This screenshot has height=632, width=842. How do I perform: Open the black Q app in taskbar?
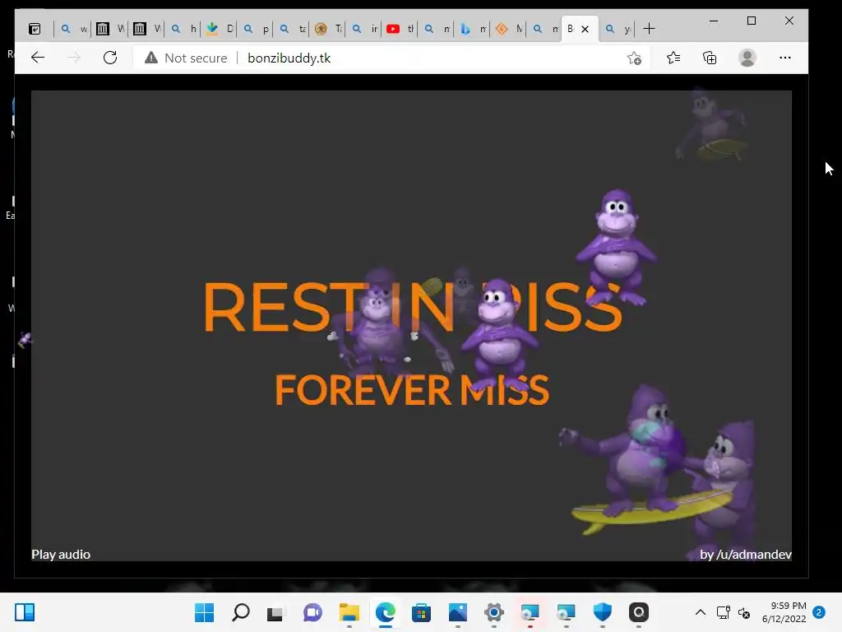tap(638, 612)
